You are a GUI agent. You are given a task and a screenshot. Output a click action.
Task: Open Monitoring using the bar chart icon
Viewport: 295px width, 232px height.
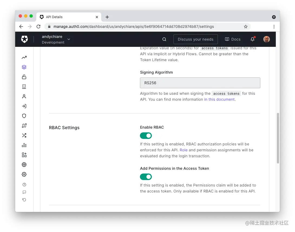(x=24, y=145)
